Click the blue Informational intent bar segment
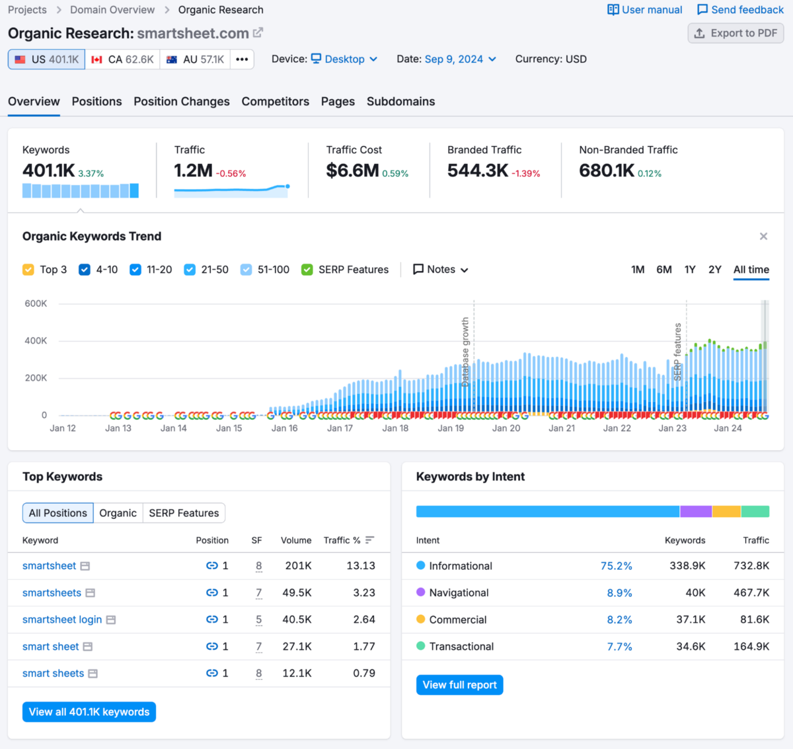 coord(548,512)
